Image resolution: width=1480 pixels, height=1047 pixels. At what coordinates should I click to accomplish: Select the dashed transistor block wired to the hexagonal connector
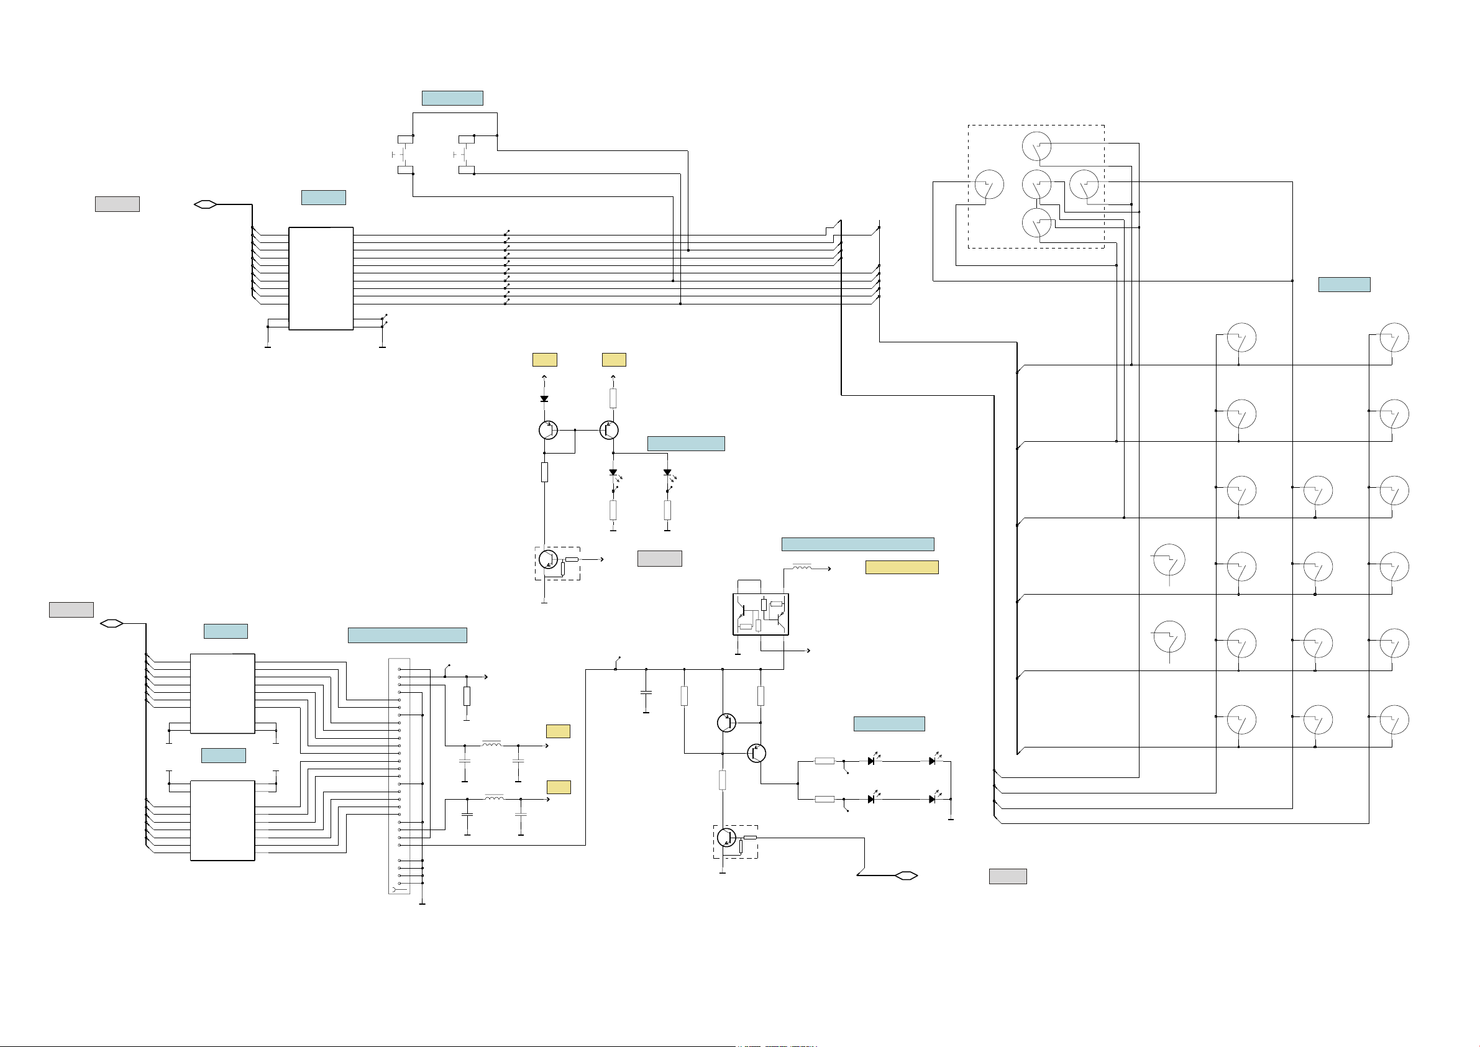[x=735, y=842]
